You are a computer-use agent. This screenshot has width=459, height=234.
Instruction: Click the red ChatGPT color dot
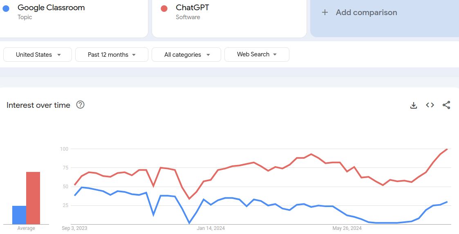[164, 8]
